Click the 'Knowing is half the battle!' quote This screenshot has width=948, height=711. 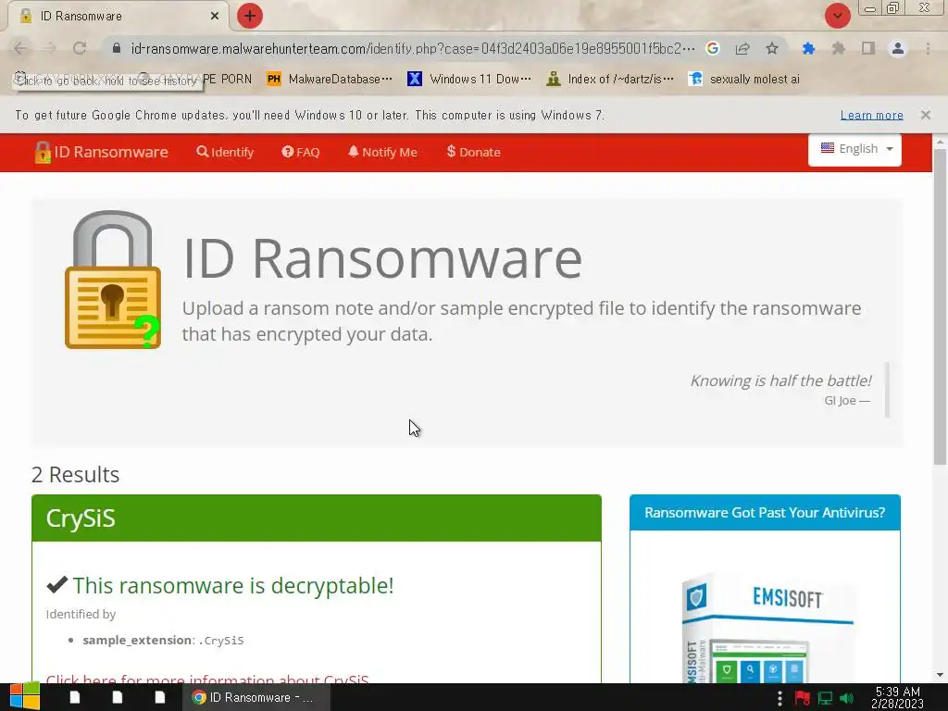780,380
